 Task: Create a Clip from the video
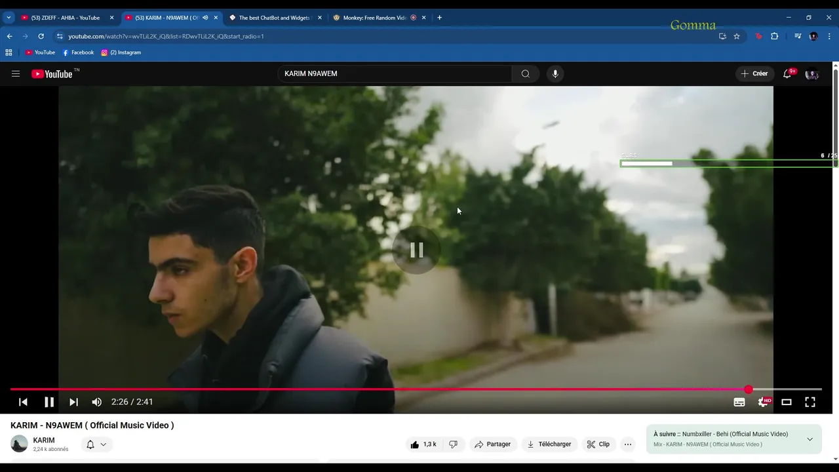pyautogui.click(x=598, y=444)
